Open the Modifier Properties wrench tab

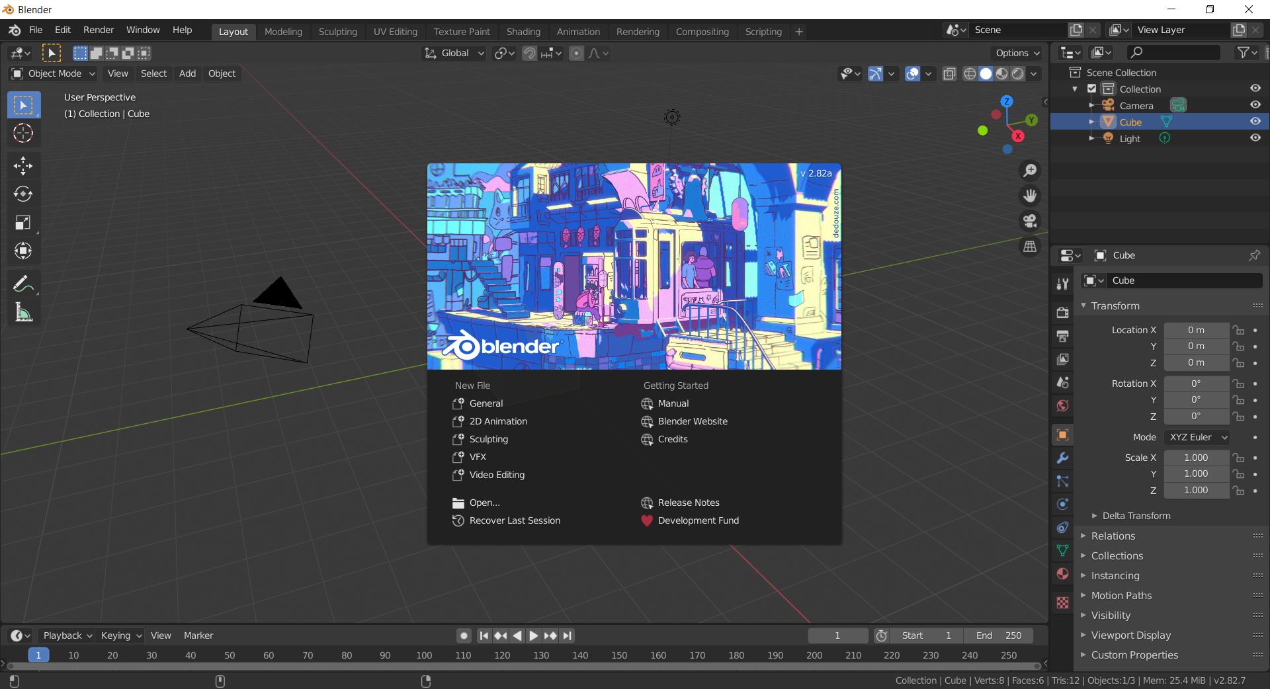pyautogui.click(x=1062, y=458)
